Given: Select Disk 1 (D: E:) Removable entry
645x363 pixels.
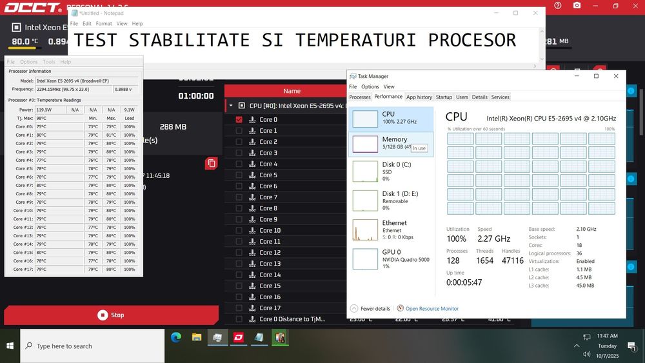Looking at the screenshot, I should click(391, 201).
